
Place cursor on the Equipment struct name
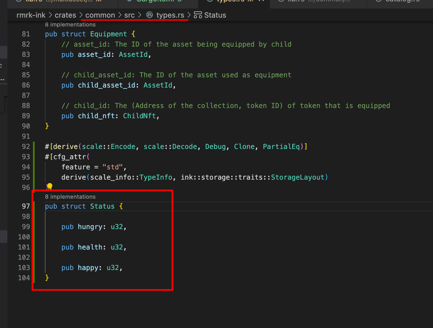[x=109, y=34]
